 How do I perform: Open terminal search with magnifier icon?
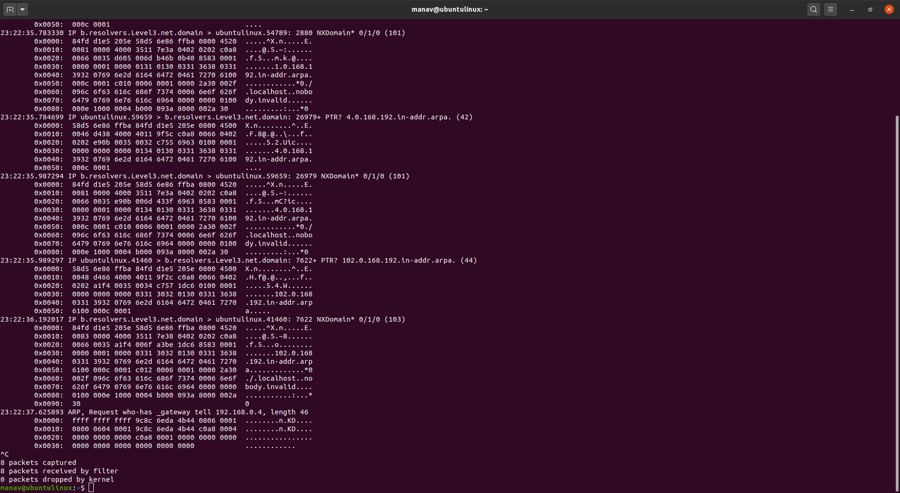point(814,9)
